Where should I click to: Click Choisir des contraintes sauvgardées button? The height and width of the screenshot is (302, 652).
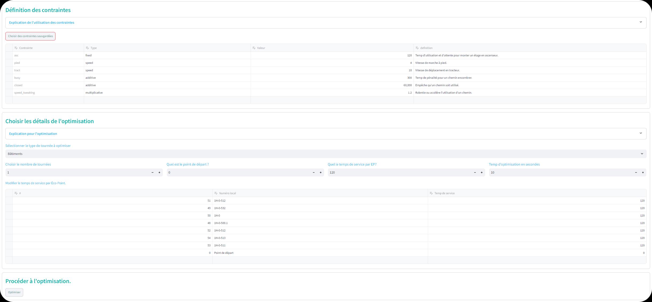(x=30, y=36)
